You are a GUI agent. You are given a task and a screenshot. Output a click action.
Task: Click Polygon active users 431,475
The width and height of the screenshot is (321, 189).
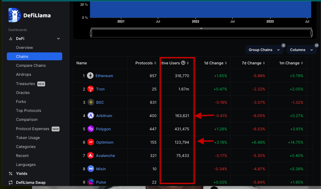[x=182, y=129]
